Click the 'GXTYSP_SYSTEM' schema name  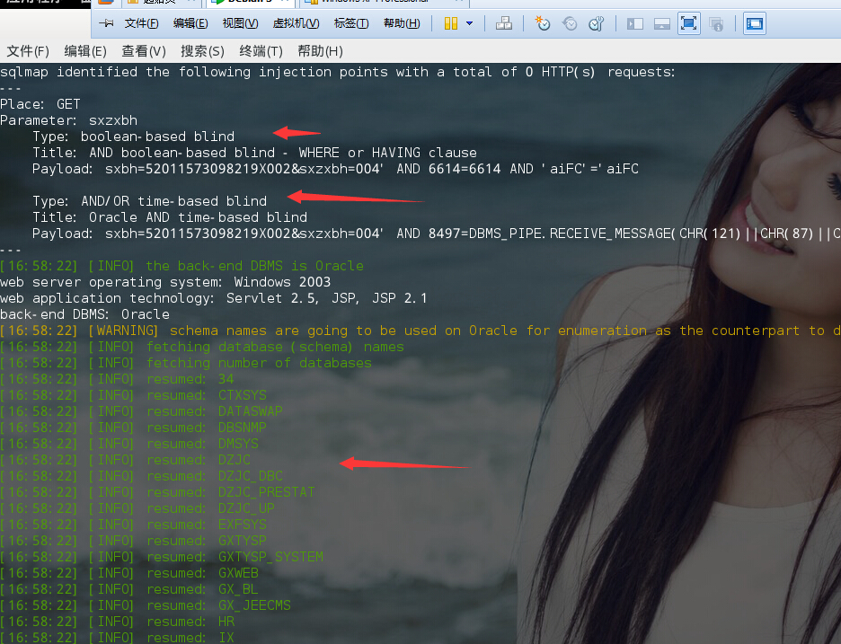pos(270,557)
